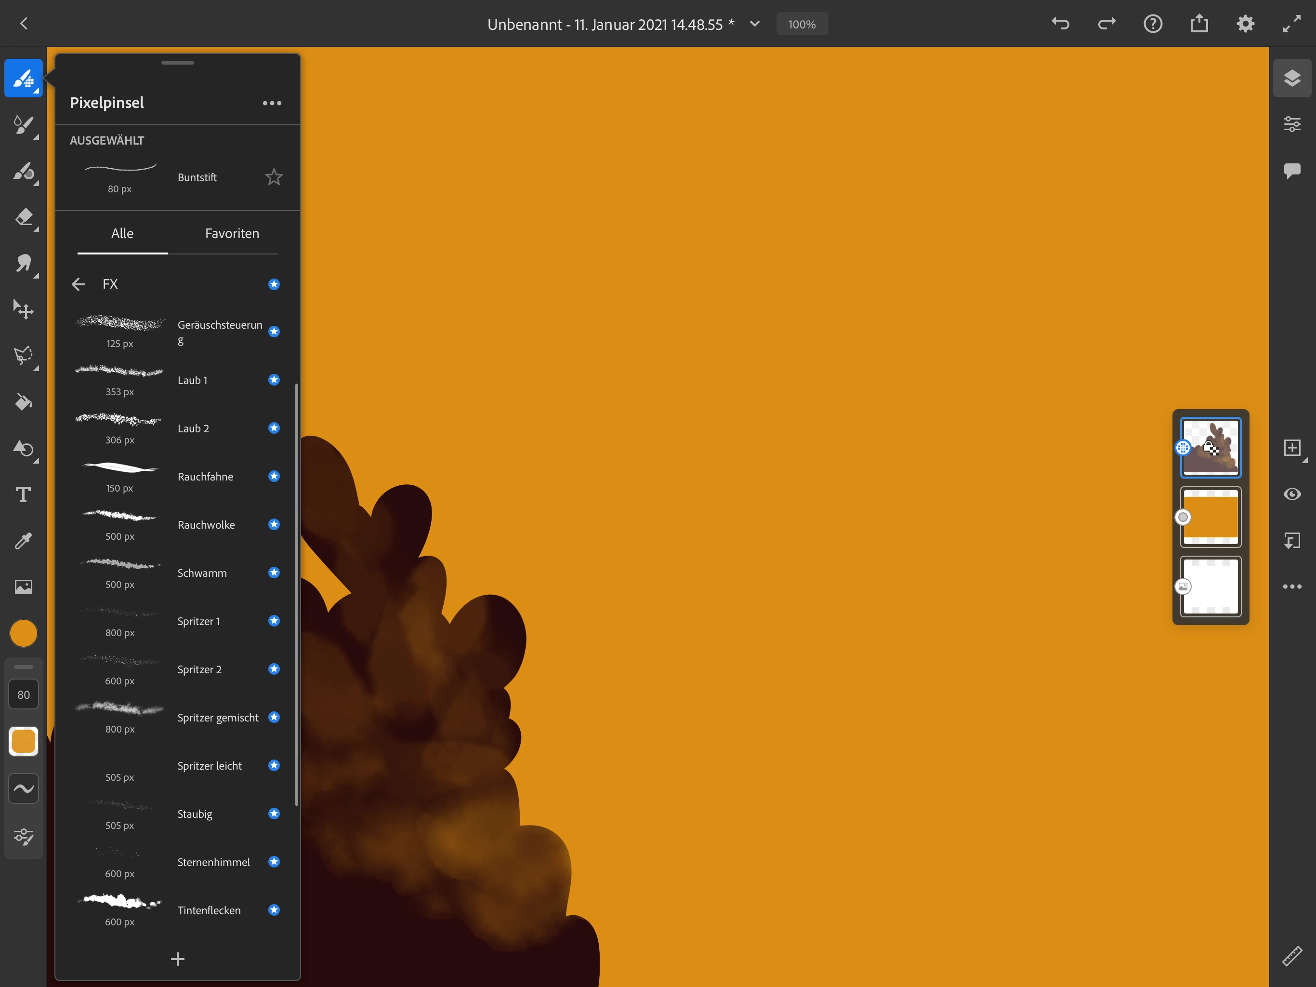The height and width of the screenshot is (987, 1316).
Task: Select the Eraser tool
Action: (x=23, y=217)
